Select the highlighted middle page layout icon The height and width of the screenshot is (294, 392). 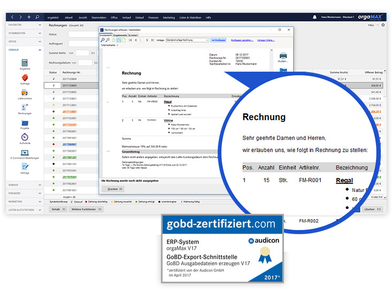click(119, 40)
